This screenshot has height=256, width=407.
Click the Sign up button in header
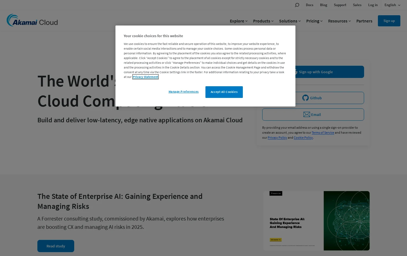coord(389,21)
